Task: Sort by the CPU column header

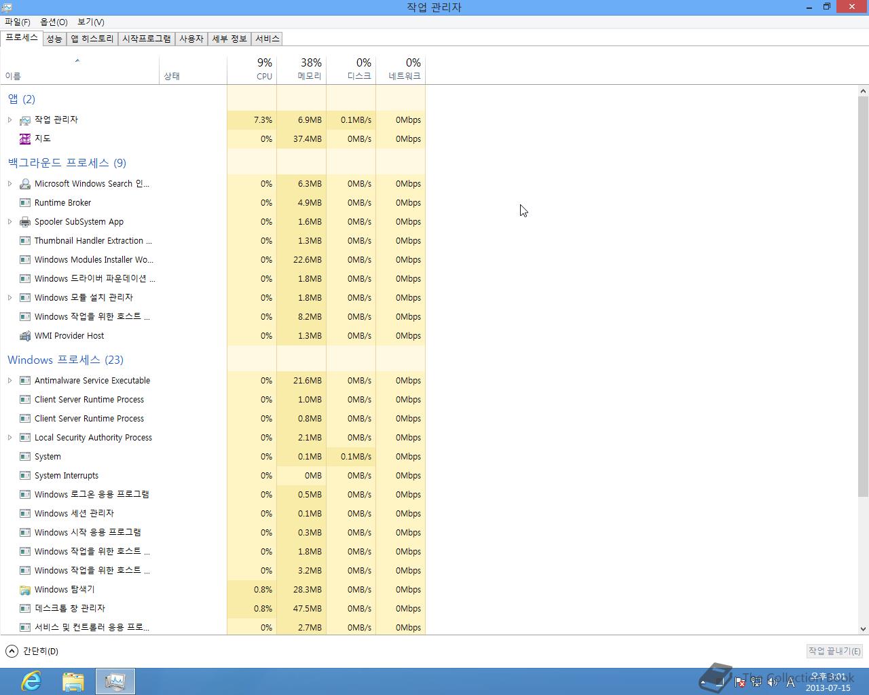Action: (x=252, y=69)
